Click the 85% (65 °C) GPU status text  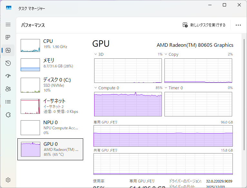click(54, 154)
